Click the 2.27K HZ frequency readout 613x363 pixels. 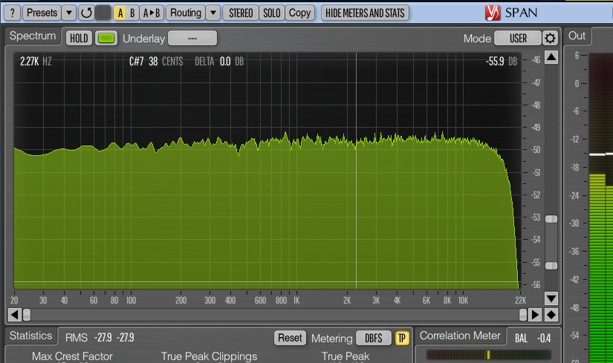pyautogui.click(x=36, y=62)
